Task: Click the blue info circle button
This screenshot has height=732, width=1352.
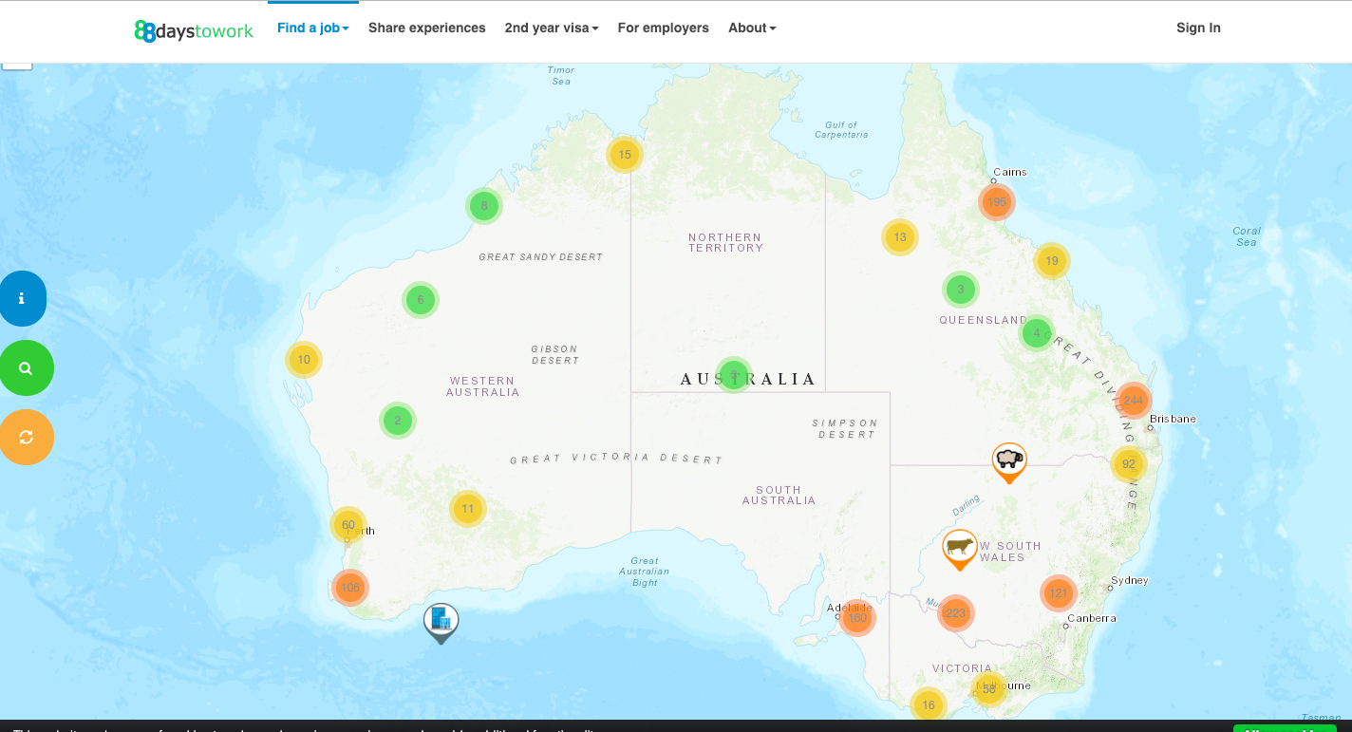Action: click(21, 298)
